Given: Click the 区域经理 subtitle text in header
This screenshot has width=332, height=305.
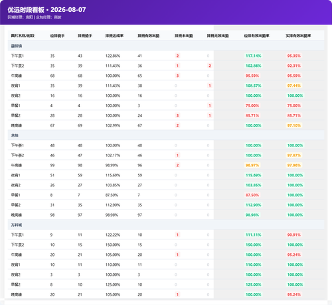Looking at the screenshot, I should [20, 17].
